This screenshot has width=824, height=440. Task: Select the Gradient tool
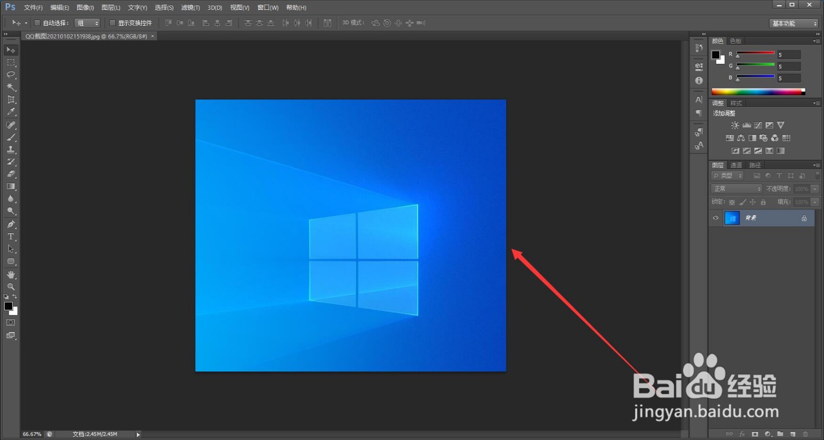(11, 186)
